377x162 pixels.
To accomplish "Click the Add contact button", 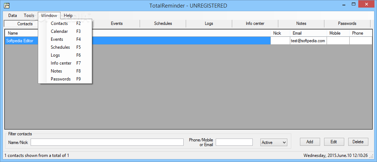I will [x=310, y=142].
